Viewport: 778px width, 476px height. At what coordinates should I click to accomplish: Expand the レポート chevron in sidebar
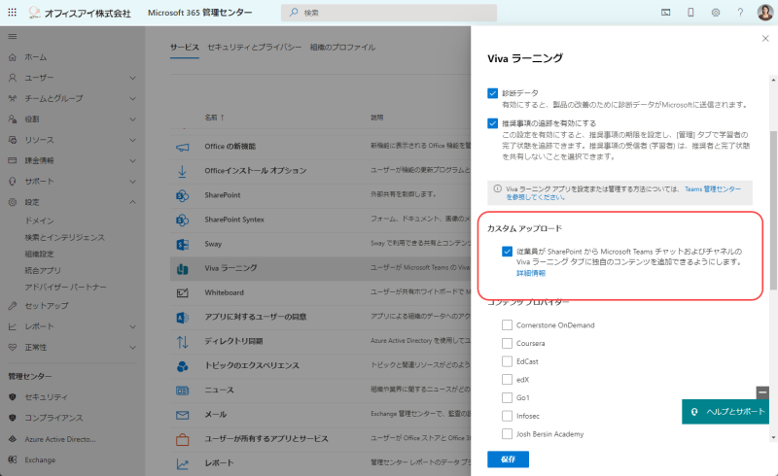[132, 326]
